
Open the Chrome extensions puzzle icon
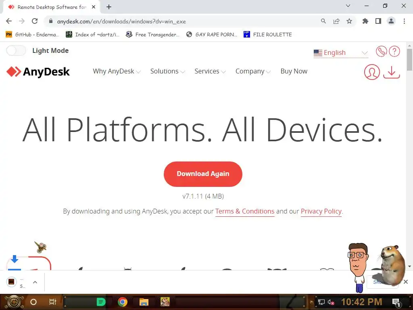point(365,21)
